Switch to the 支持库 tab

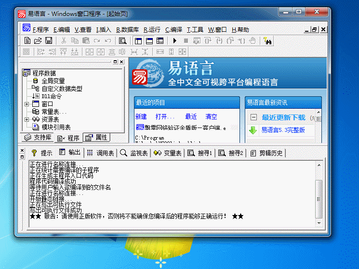[38, 138]
